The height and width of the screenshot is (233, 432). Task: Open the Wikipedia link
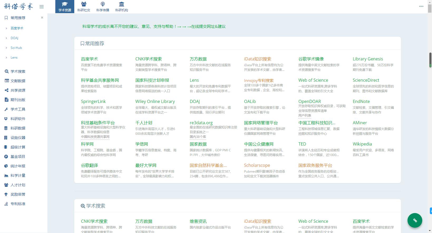(362, 144)
